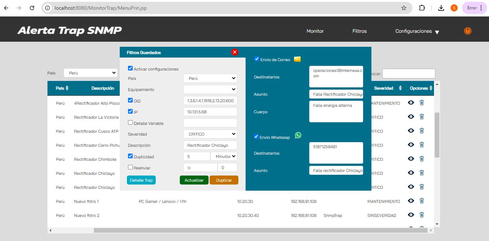Open the Filtros menu item

(360, 31)
